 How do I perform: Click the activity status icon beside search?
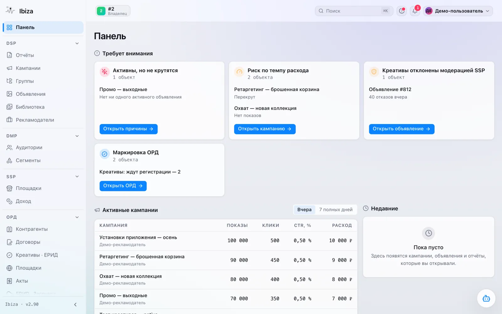[402, 11]
